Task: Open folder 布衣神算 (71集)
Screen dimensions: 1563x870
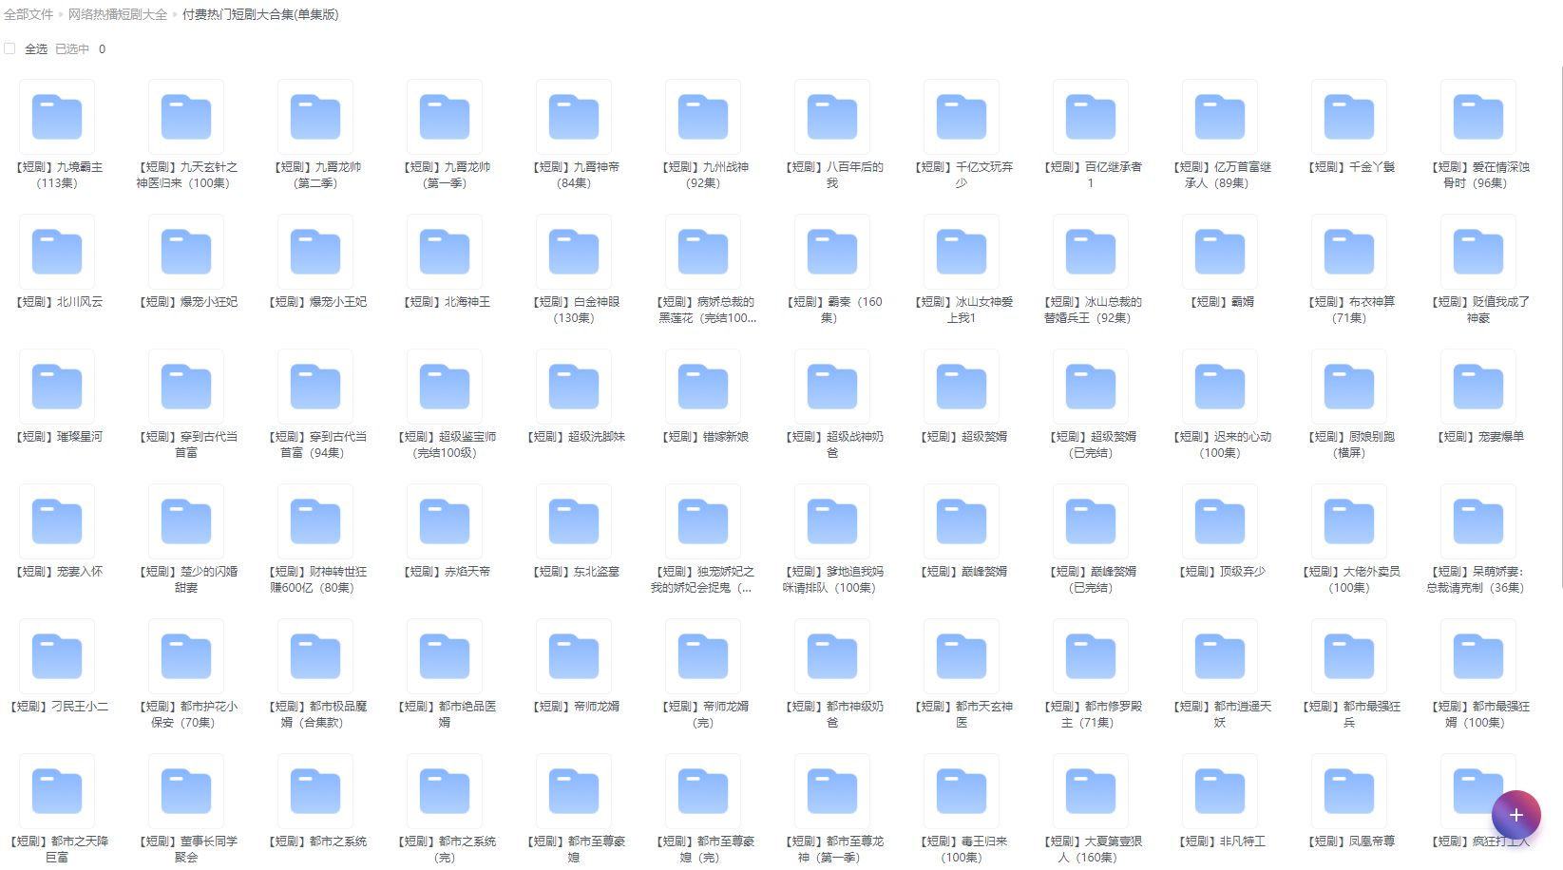Action: 1349,252
